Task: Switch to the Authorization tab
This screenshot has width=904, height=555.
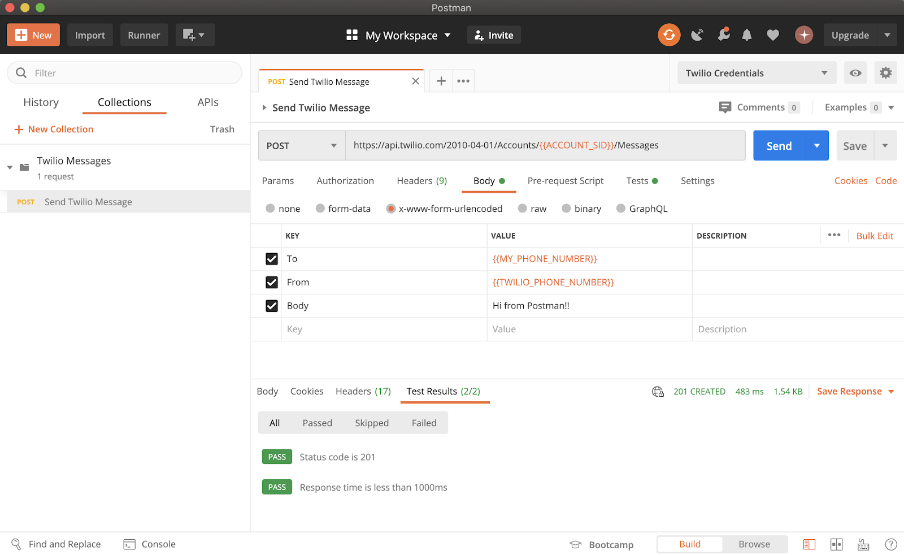Action: [345, 180]
